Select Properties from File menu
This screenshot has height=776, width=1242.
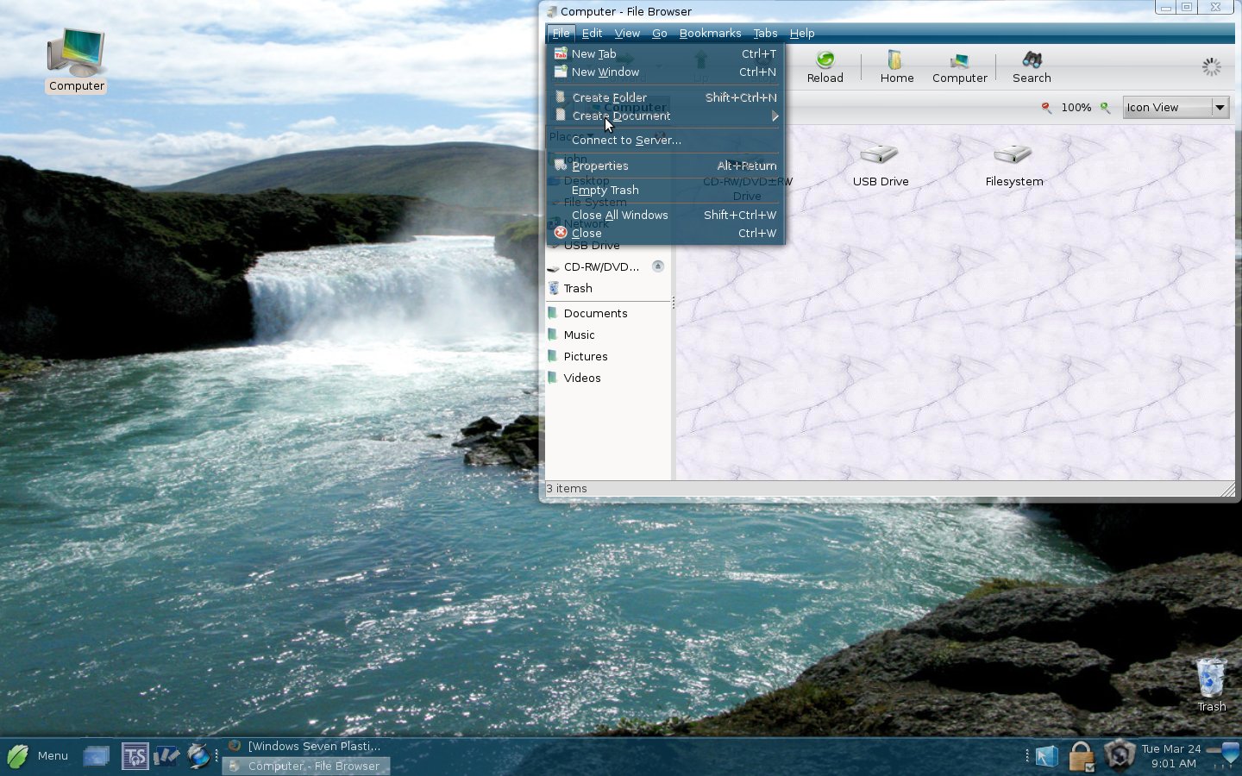click(x=665, y=166)
